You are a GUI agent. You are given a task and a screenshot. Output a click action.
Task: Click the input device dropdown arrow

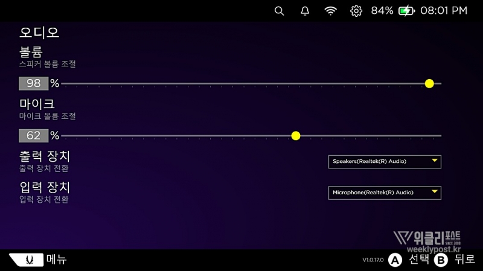point(434,192)
